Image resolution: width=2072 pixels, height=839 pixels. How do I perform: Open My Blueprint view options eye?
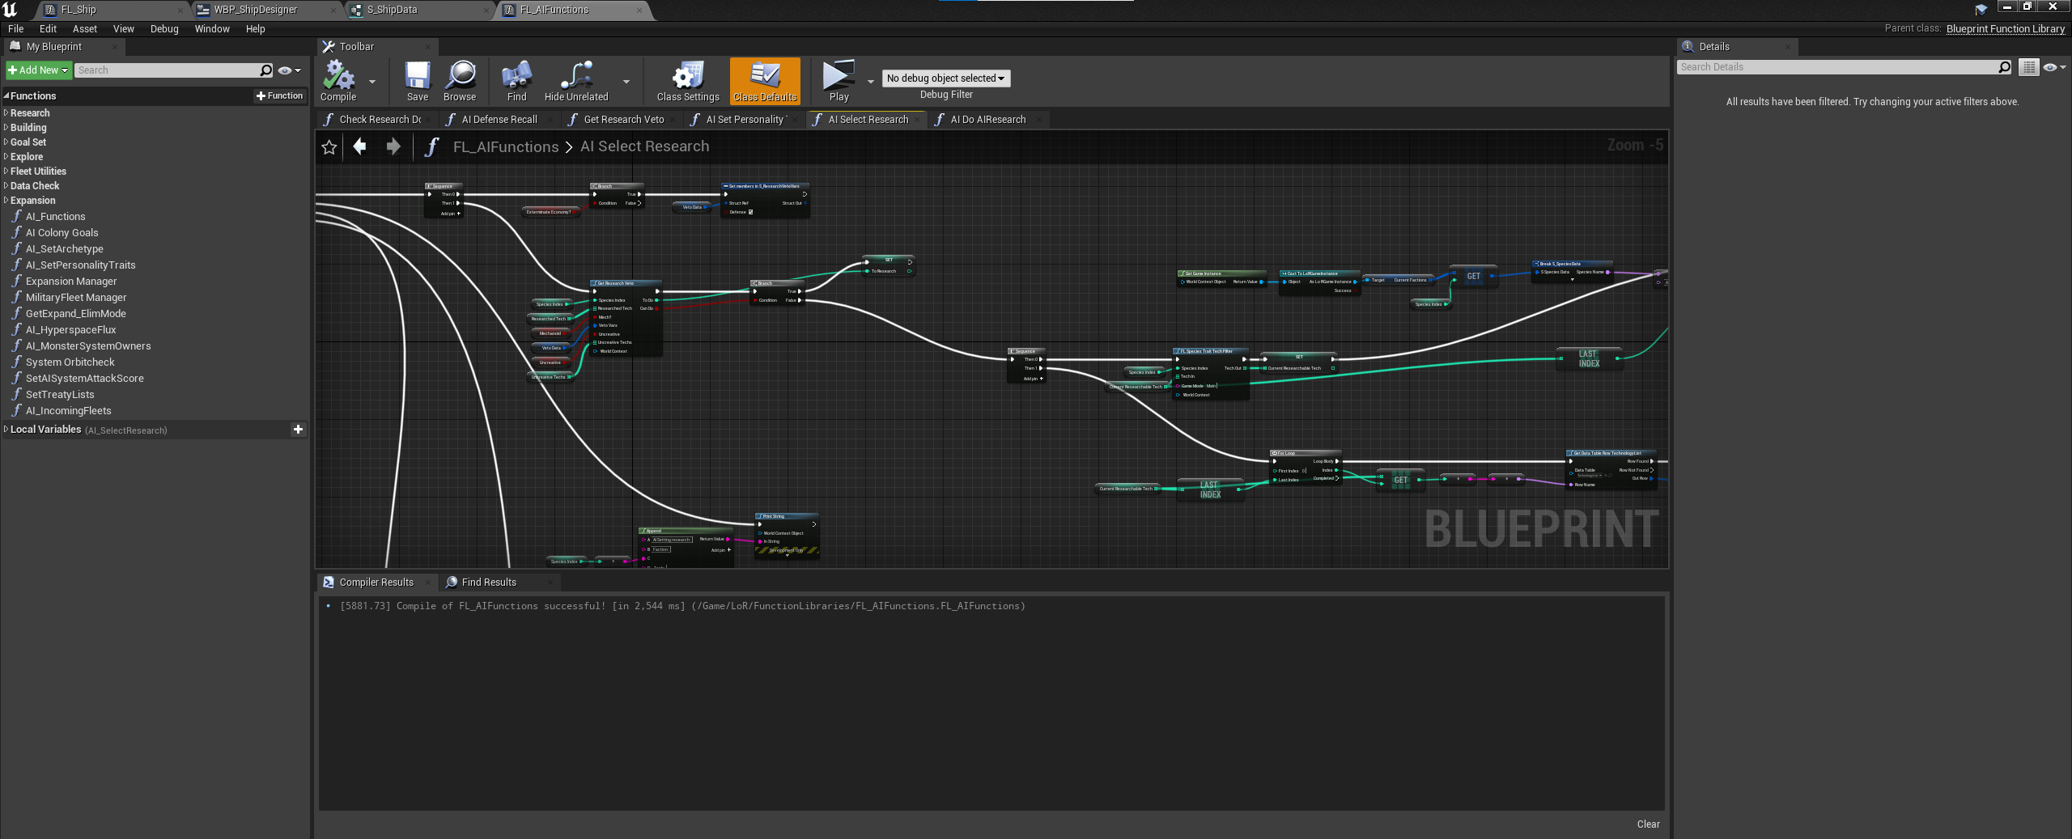[x=289, y=70]
